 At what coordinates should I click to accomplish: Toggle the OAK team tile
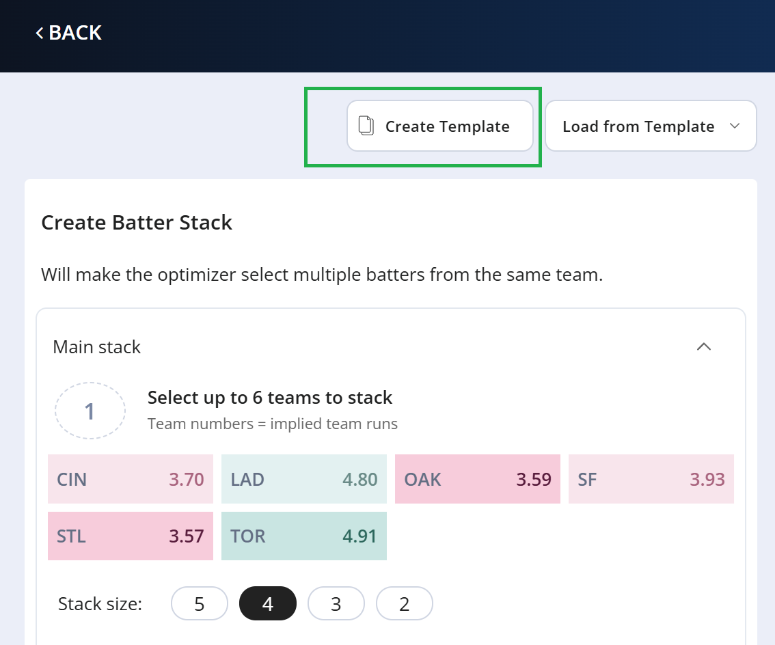pyautogui.click(x=478, y=479)
